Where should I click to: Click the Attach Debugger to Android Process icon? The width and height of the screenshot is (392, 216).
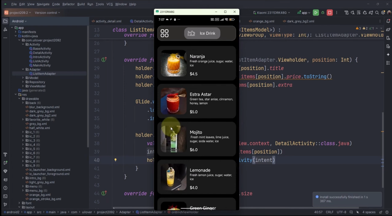(365, 13)
